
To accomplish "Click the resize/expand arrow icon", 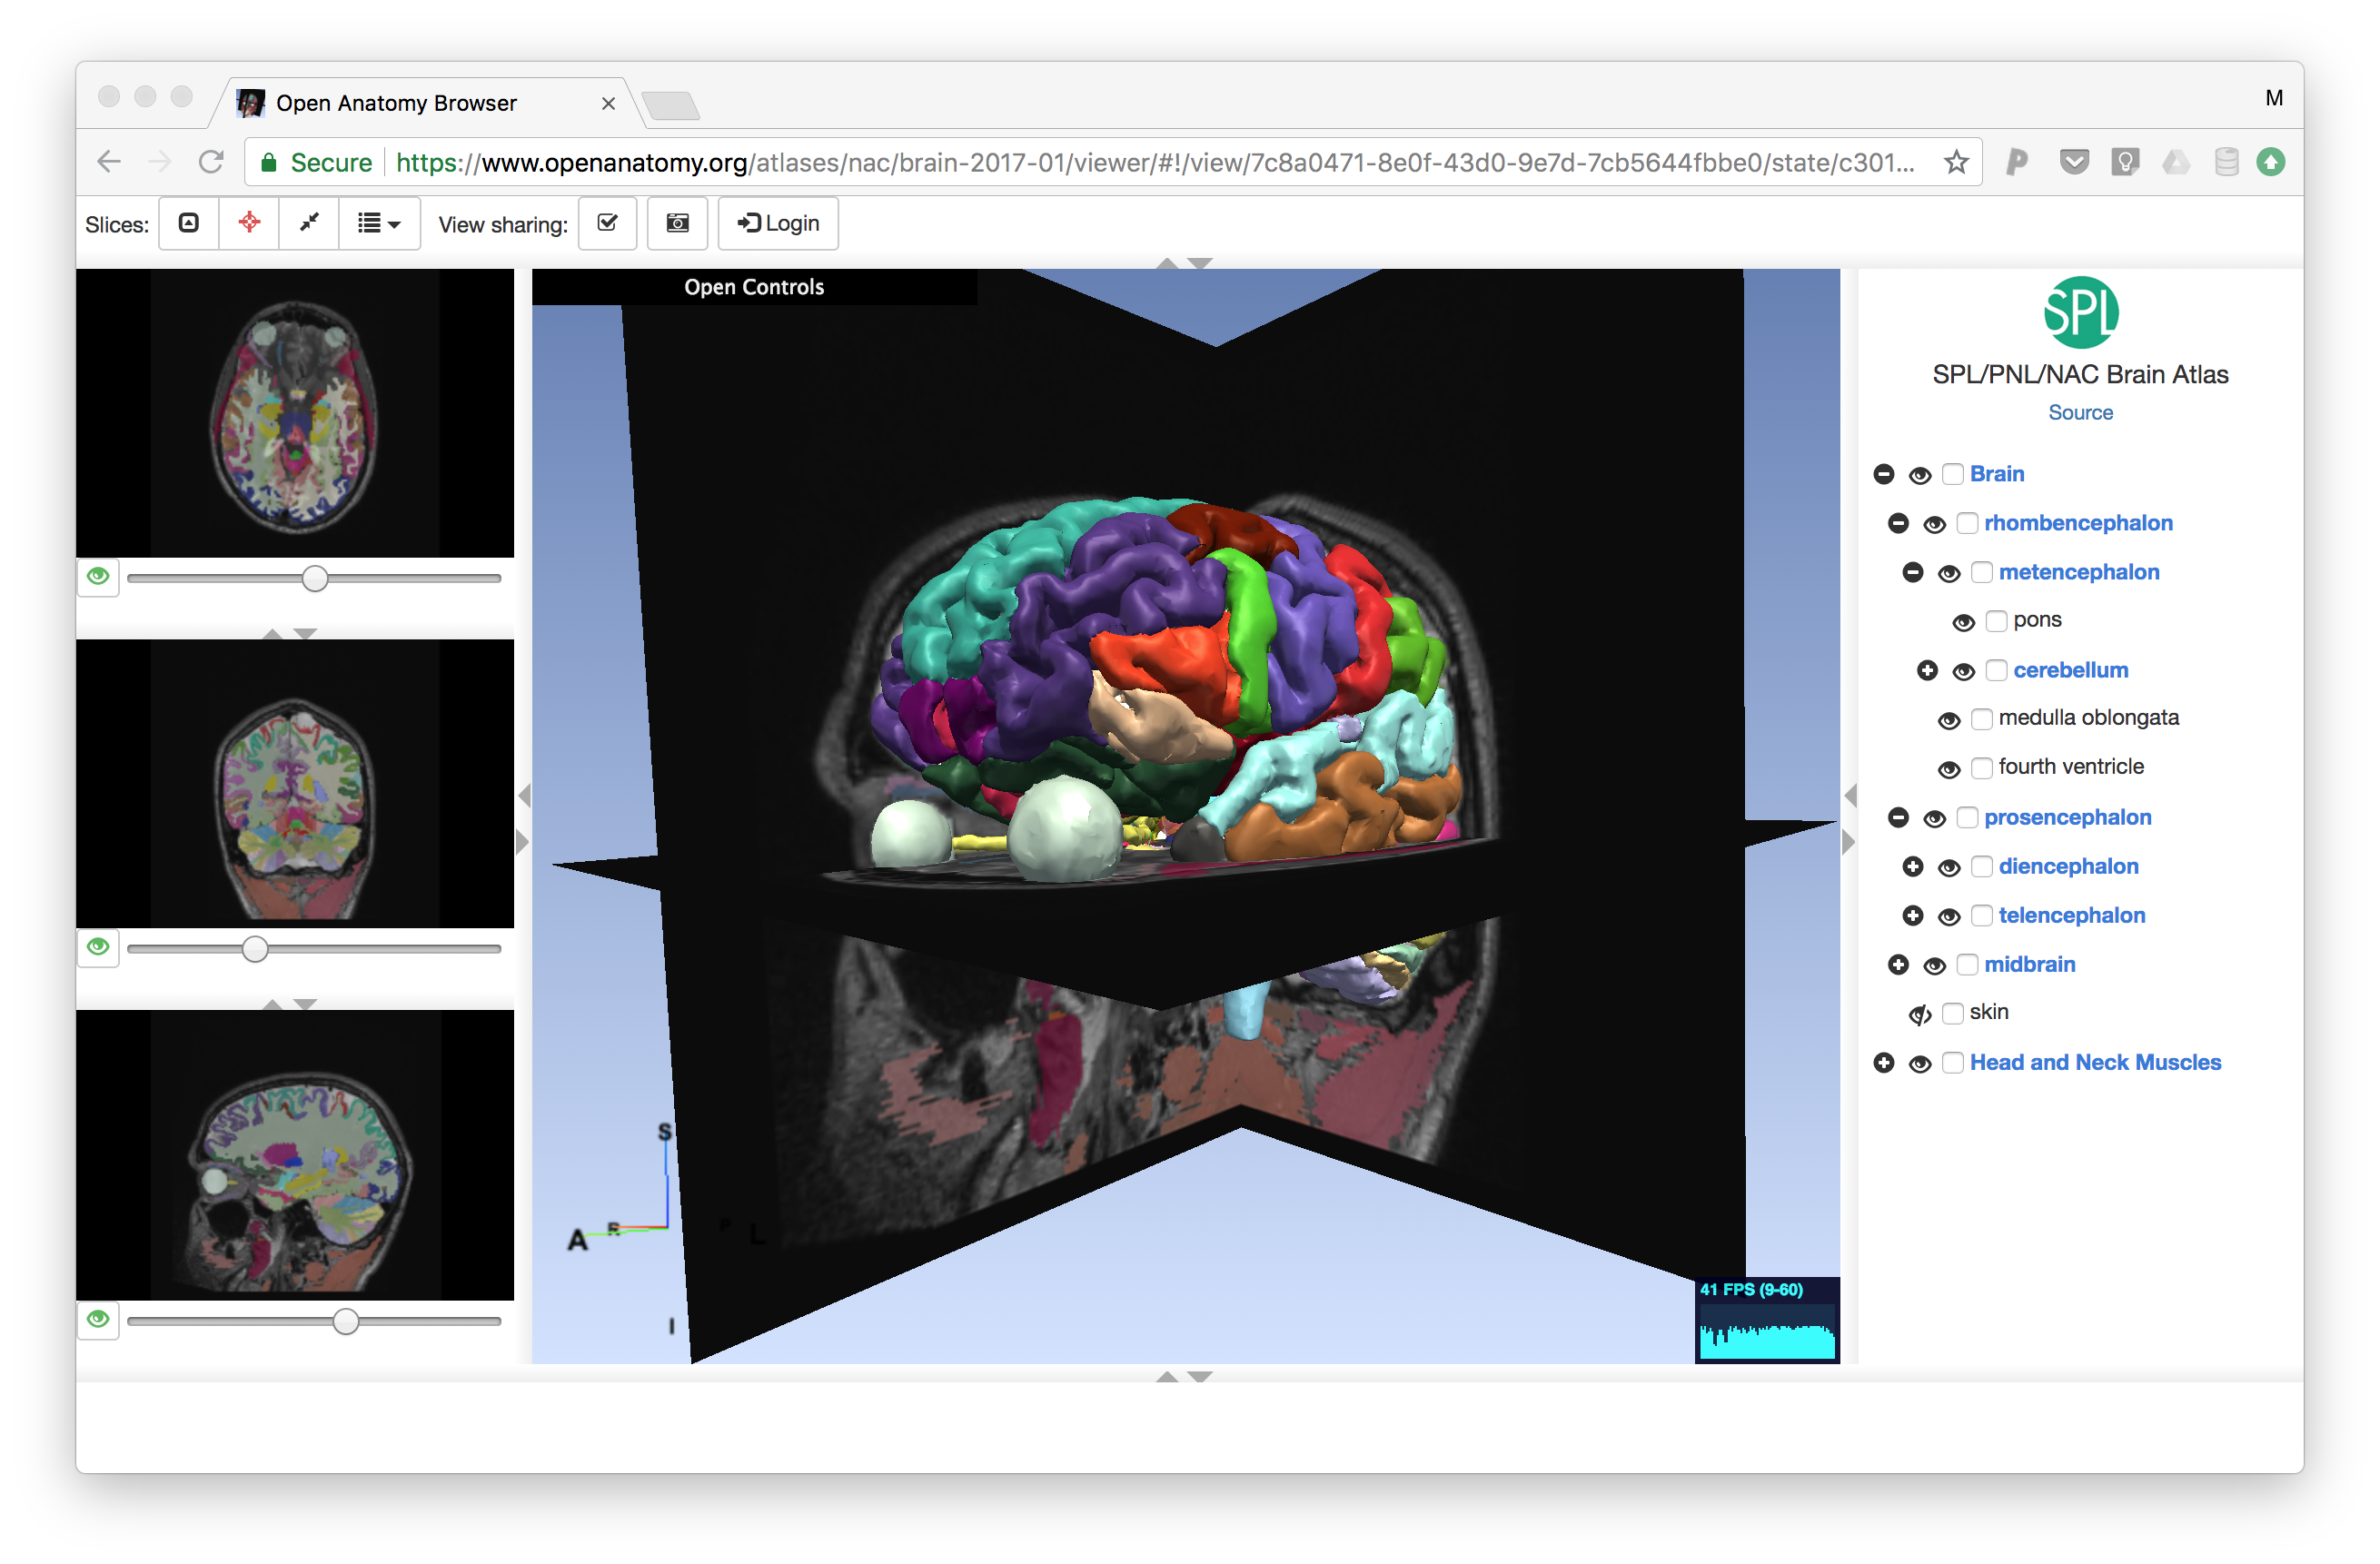I will [309, 223].
